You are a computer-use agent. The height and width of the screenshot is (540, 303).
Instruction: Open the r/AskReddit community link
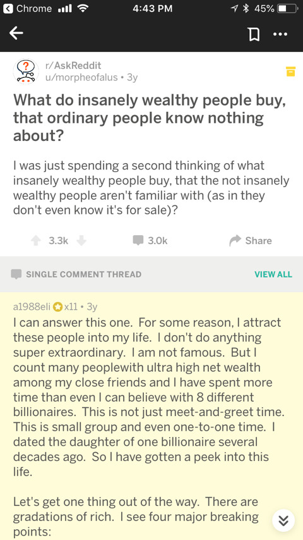pos(73,65)
